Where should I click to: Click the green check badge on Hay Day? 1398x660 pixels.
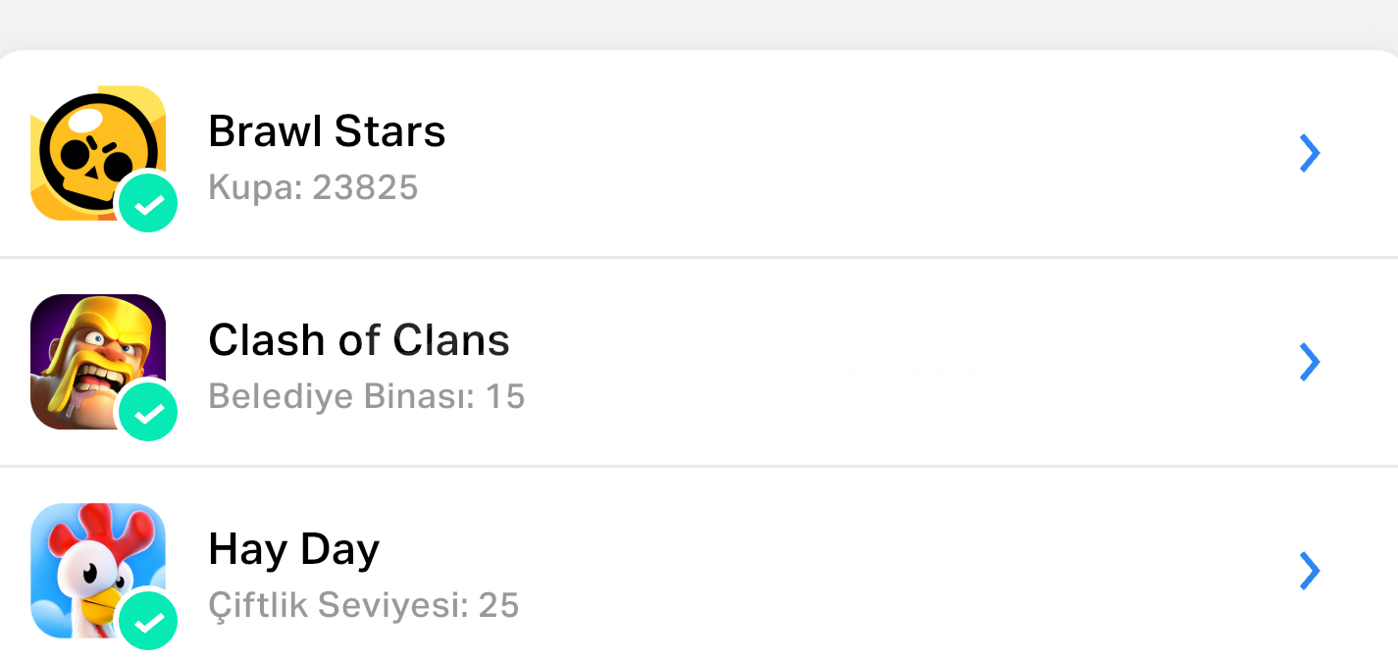(148, 621)
